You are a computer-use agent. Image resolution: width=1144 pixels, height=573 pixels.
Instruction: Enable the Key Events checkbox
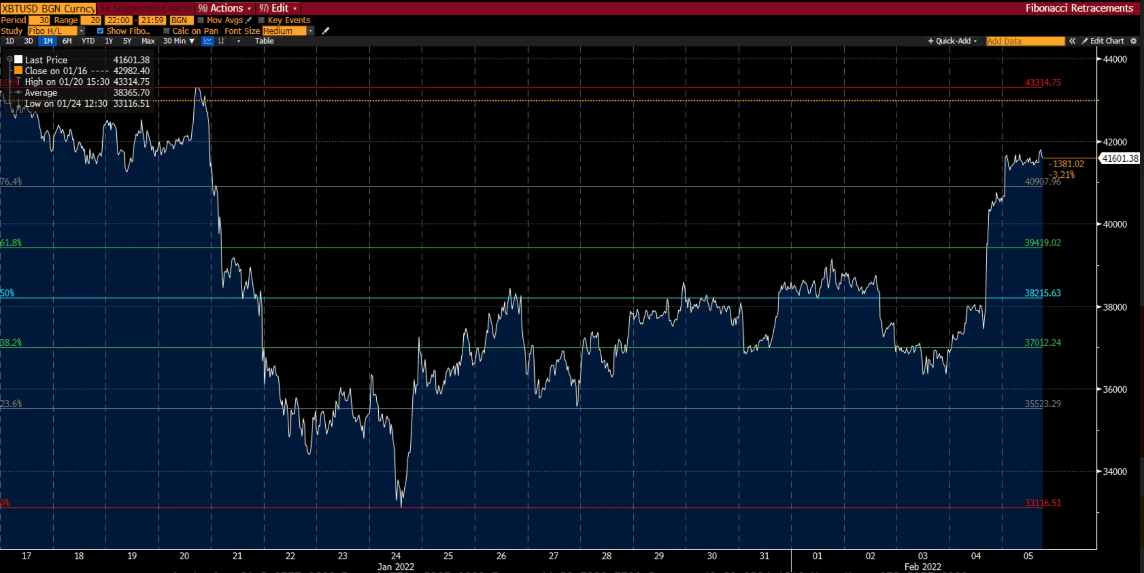click(x=261, y=20)
